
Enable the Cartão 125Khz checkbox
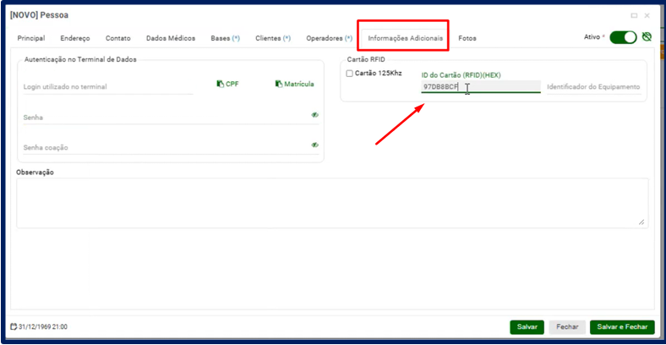(x=350, y=74)
